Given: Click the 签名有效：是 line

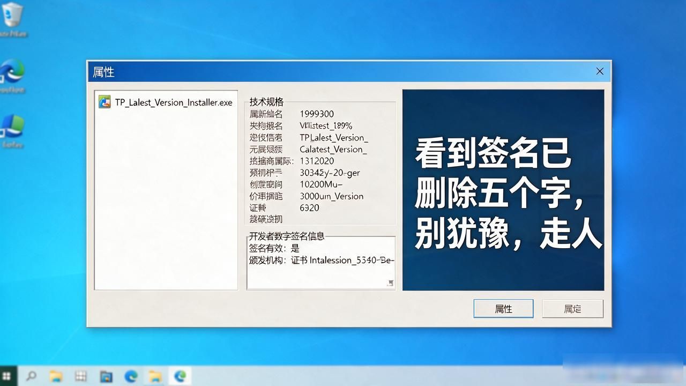Looking at the screenshot, I should coord(274,248).
